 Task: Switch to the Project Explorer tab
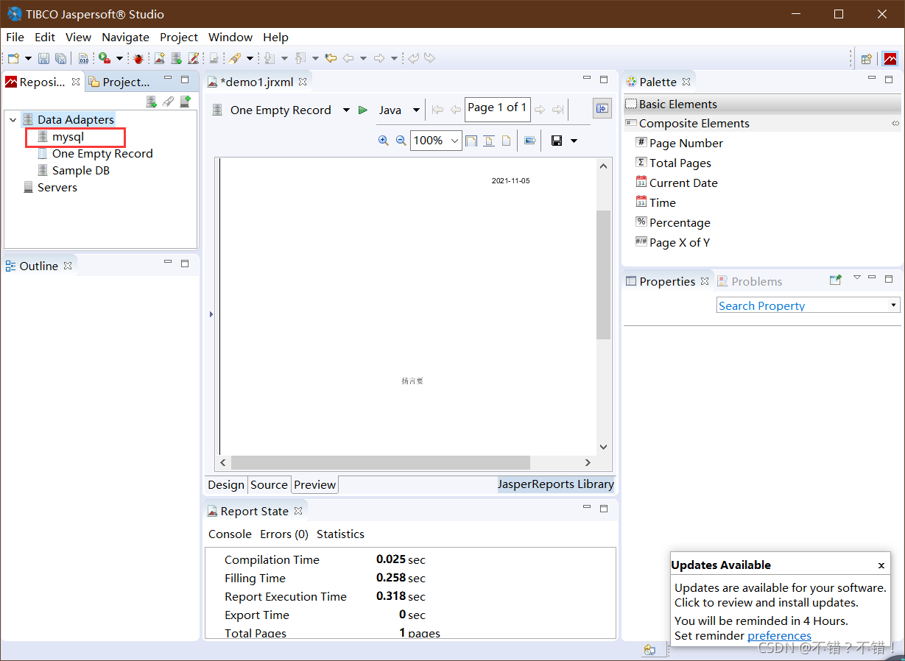pyautogui.click(x=119, y=82)
